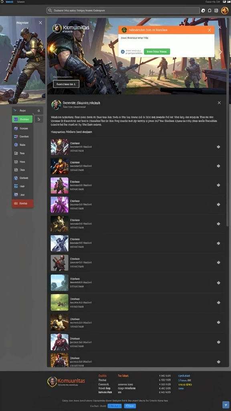Click the outlined button on the hero banner
This screenshot has height=411, width=231.
pyautogui.click(x=66, y=84)
